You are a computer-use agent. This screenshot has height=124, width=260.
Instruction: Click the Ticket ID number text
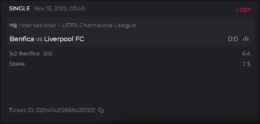pos(66,110)
